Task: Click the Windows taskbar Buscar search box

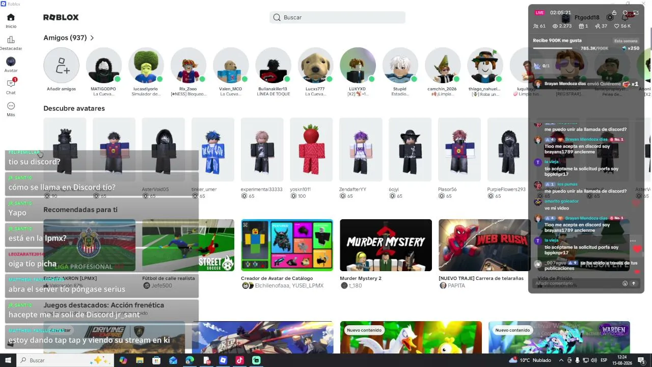Action: [x=65, y=360]
